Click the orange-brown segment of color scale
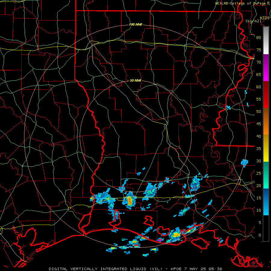 click(266, 121)
